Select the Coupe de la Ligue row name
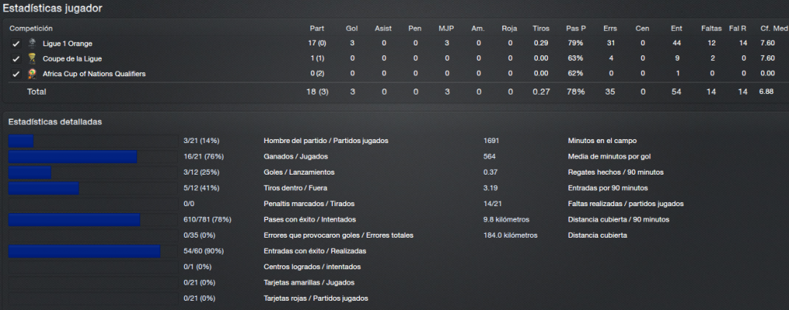 (x=72, y=58)
